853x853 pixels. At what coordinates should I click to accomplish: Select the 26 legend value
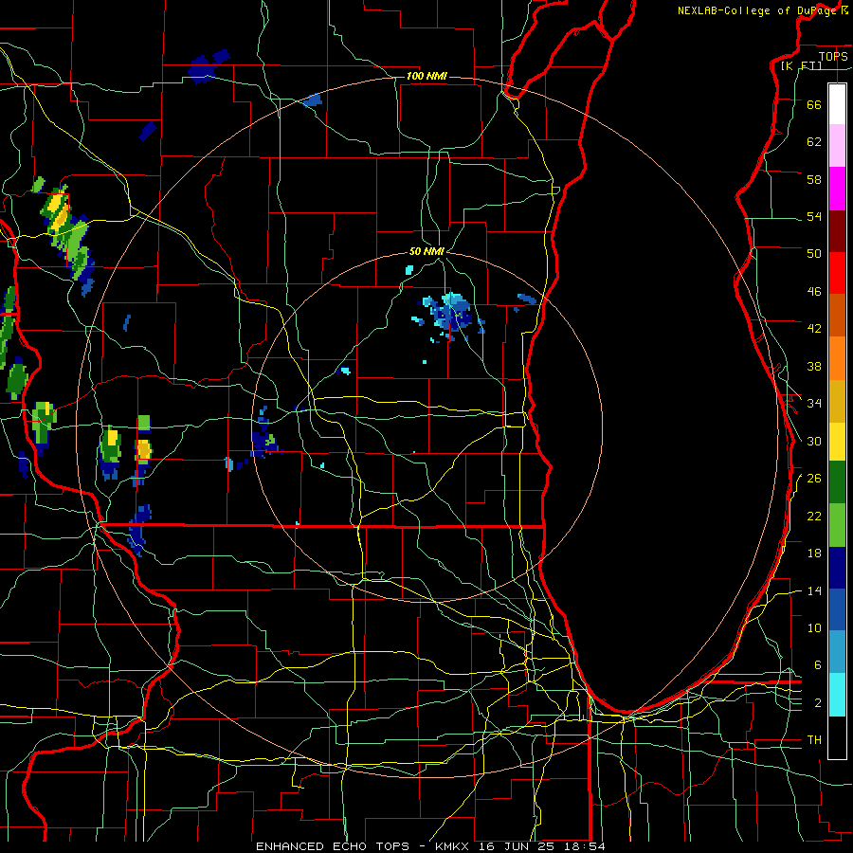[x=814, y=479]
